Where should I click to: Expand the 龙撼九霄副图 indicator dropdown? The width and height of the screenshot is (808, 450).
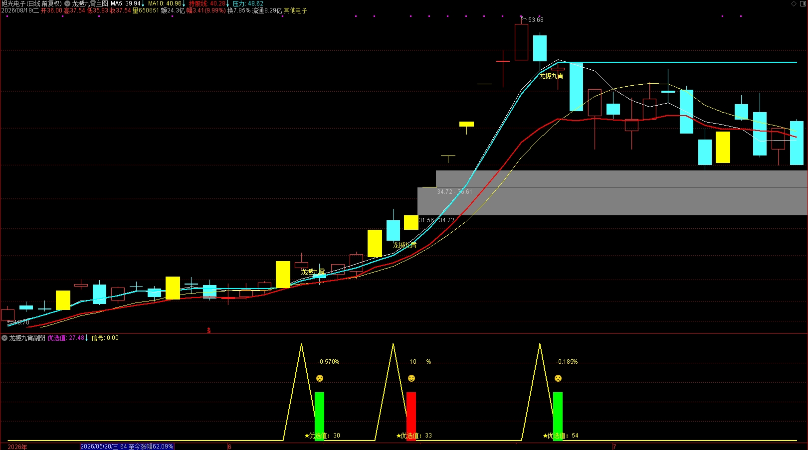click(4, 338)
